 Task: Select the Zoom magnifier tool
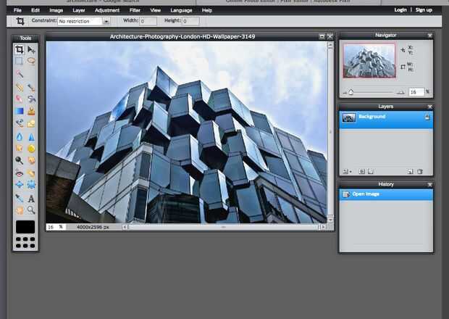click(31, 210)
